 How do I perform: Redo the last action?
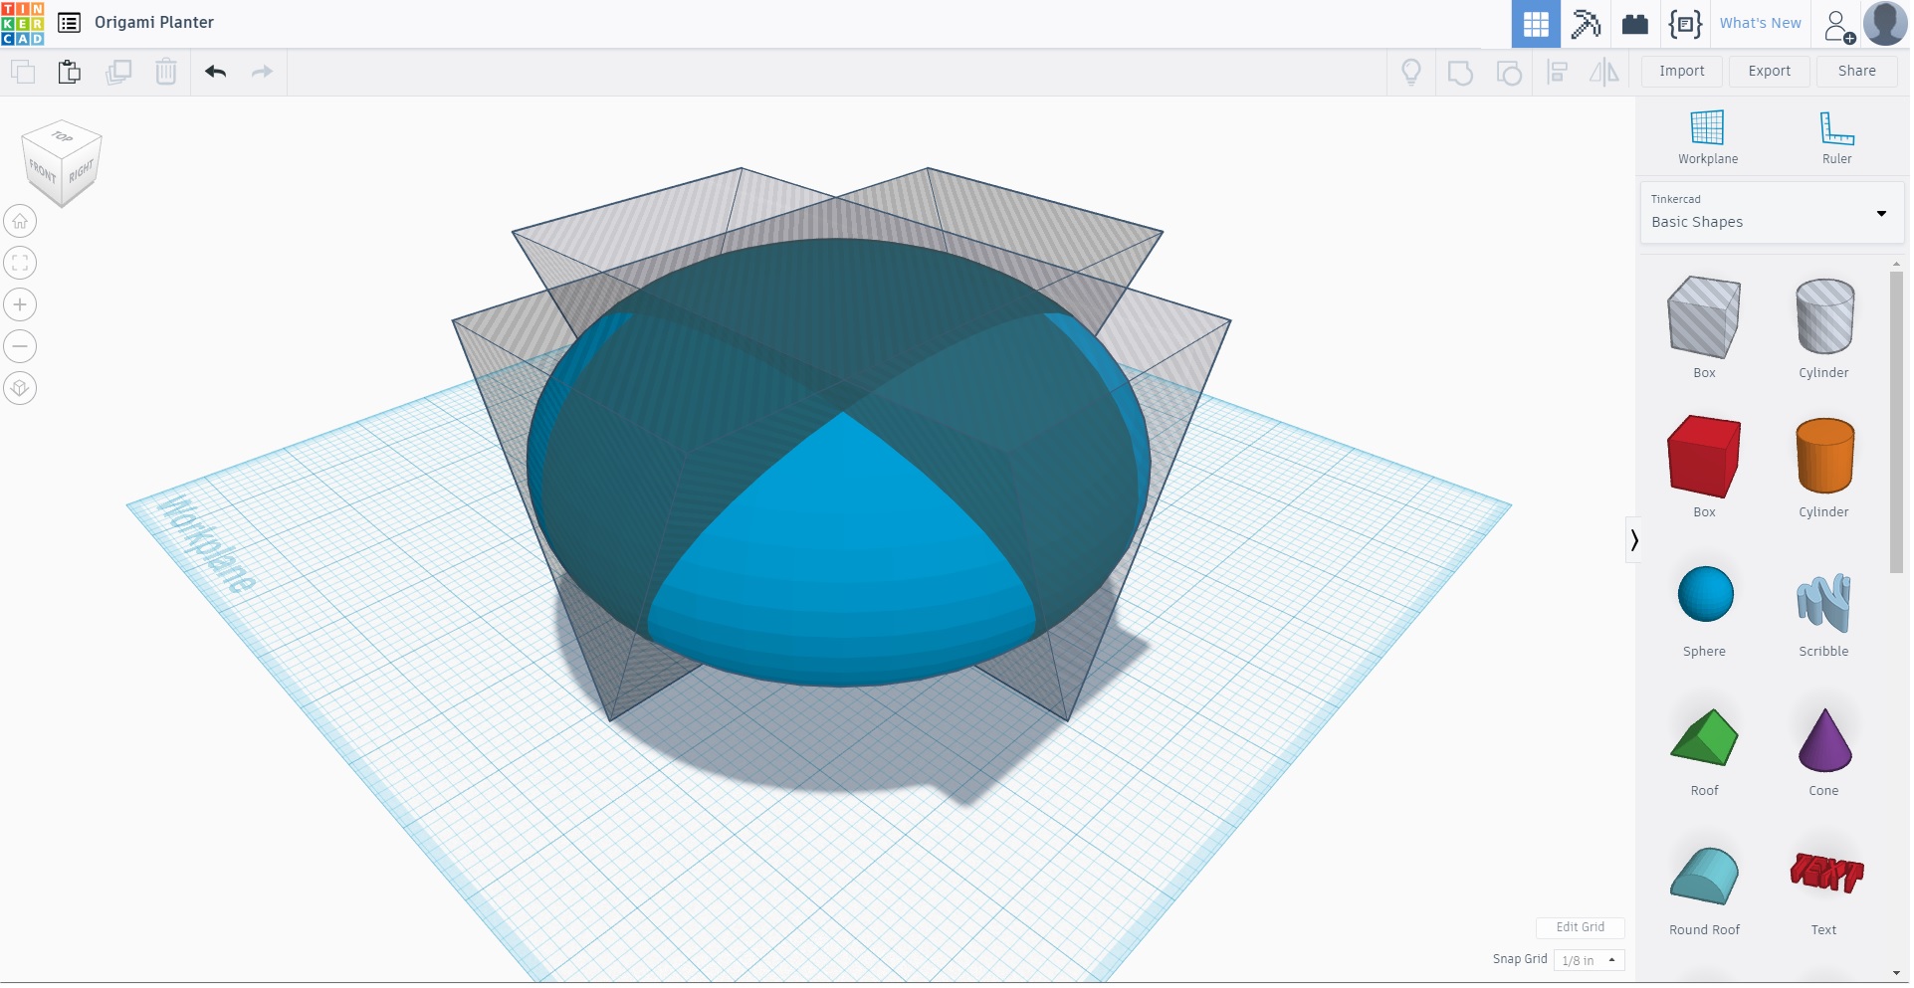pos(262,72)
